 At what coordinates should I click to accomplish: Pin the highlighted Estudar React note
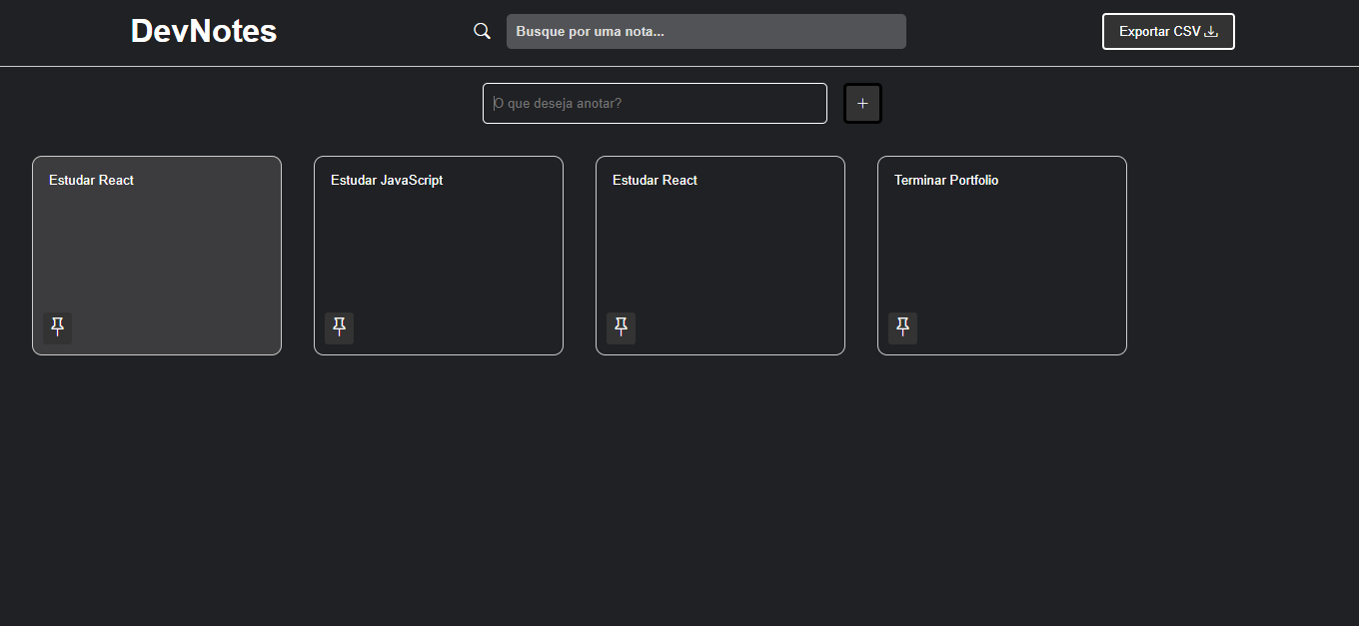click(x=58, y=327)
